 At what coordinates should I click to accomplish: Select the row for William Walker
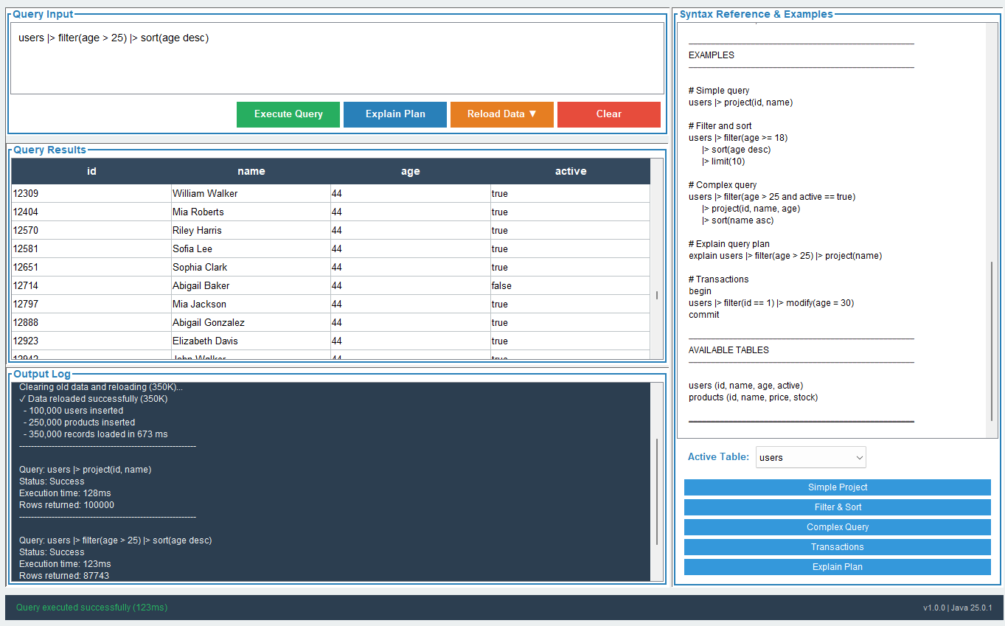pos(251,193)
